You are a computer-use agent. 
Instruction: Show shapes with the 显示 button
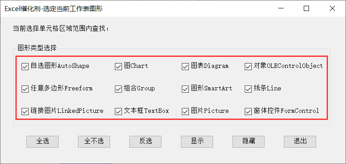pyautogui.click(x=197, y=142)
